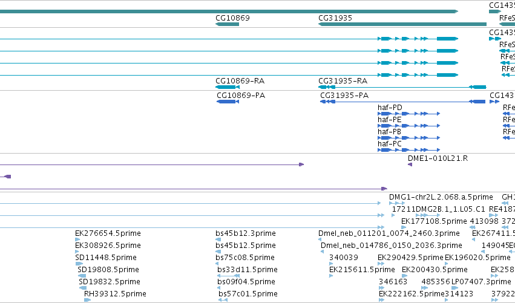Viewport: 515px width, 303px height.
Task: Click the teal CG31935 gene span bar
Action: click(402, 24)
